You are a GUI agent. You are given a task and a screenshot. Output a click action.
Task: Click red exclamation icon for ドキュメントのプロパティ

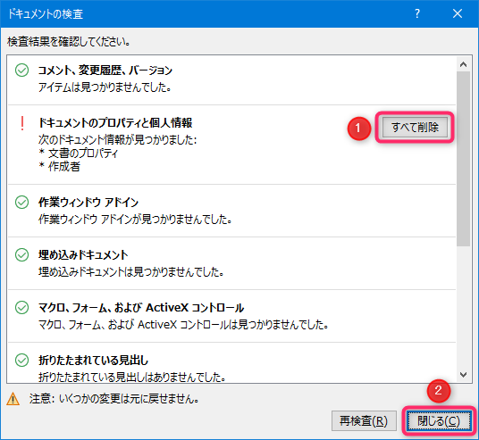(22, 123)
